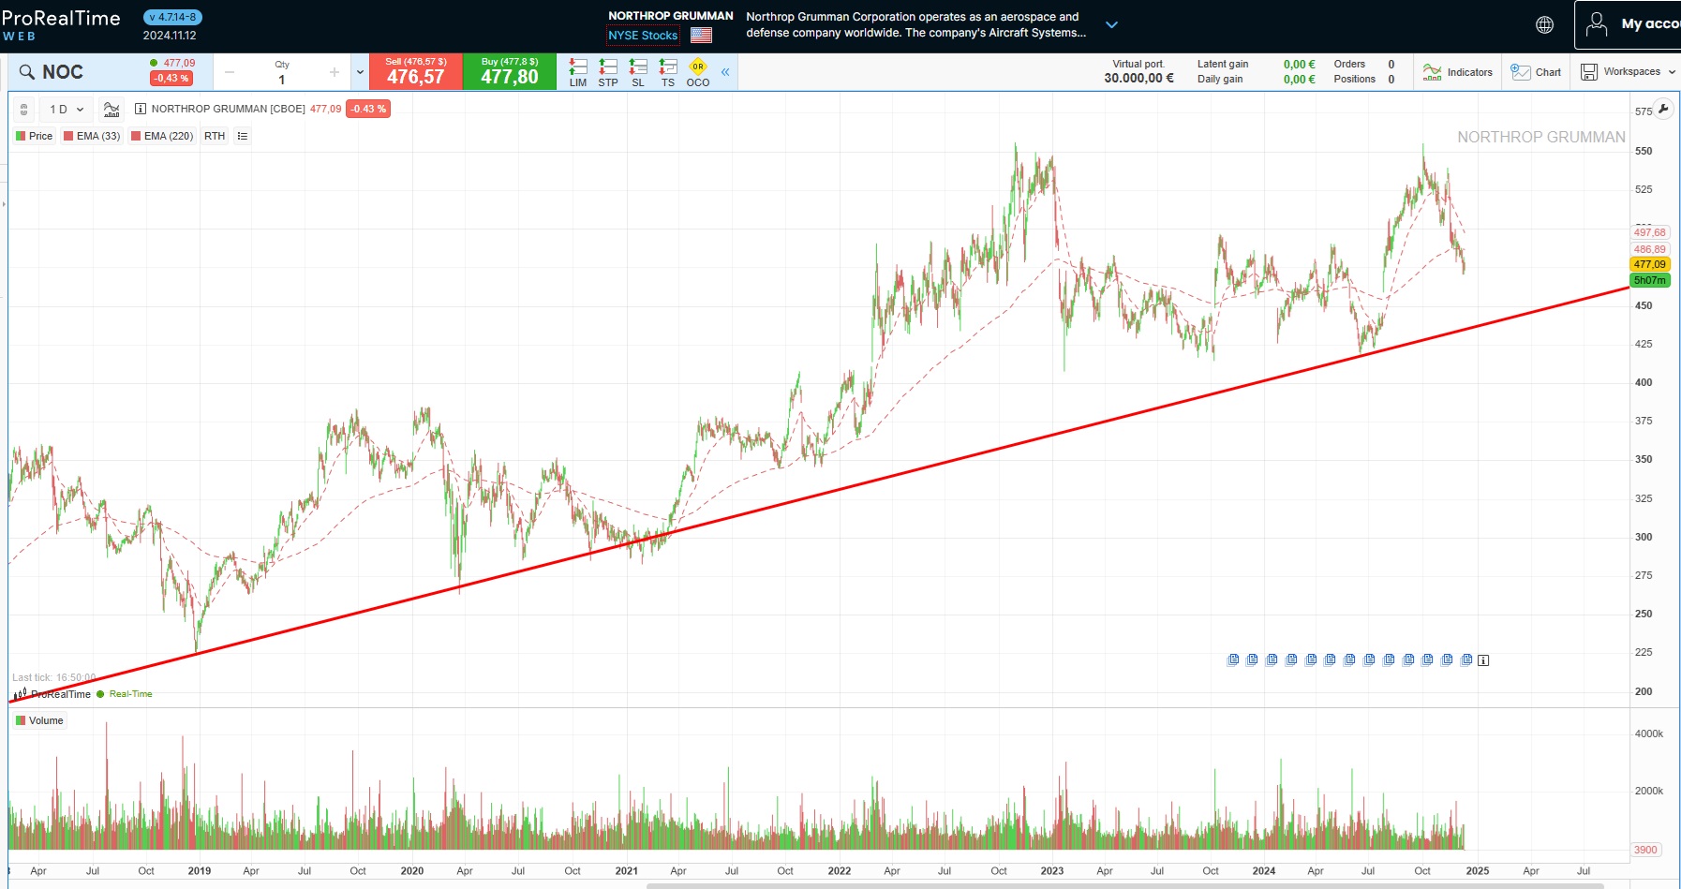Open the company description expander chevron
1681x889 pixels.
(1112, 24)
